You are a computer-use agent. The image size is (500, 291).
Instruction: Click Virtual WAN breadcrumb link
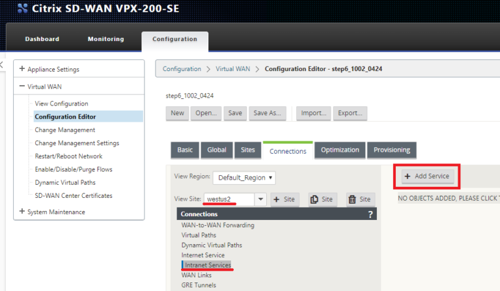(x=233, y=69)
